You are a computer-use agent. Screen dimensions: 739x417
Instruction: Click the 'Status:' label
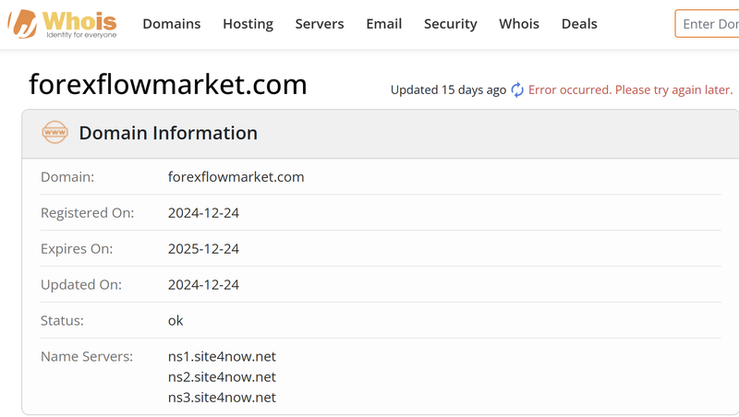click(62, 320)
